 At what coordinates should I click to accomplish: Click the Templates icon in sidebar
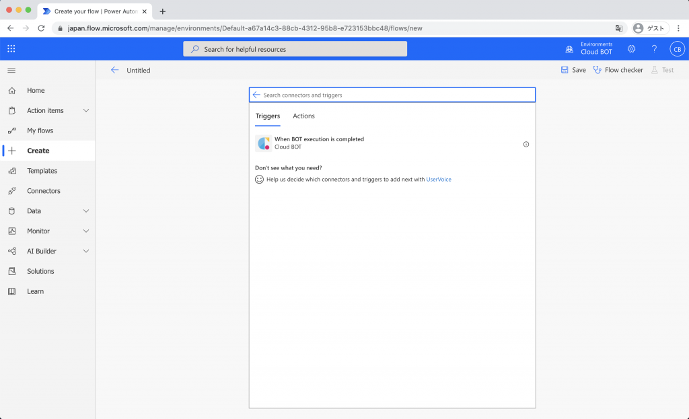click(12, 171)
